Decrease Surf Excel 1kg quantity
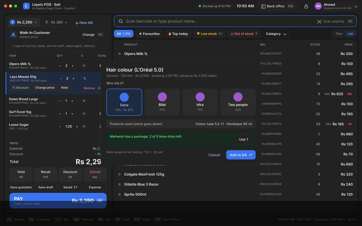 tap(60, 114)
